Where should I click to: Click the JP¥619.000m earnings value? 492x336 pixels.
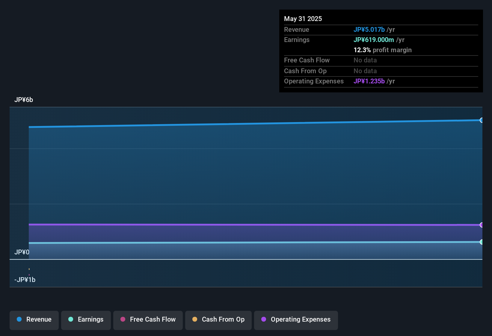(x=374, y=40)
